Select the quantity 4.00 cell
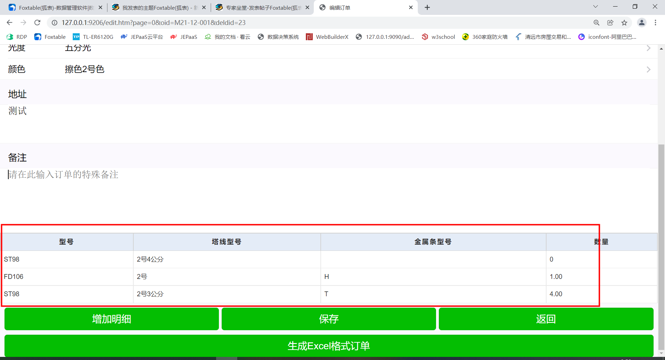The width and height of the screenshot is (665, 360). [x=601, y=294]
